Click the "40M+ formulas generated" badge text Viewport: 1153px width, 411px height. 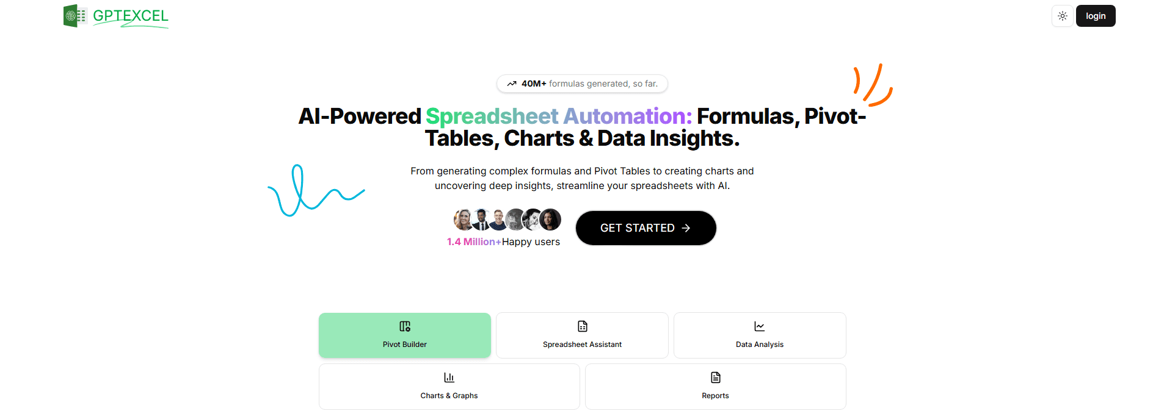coord(589,84)
